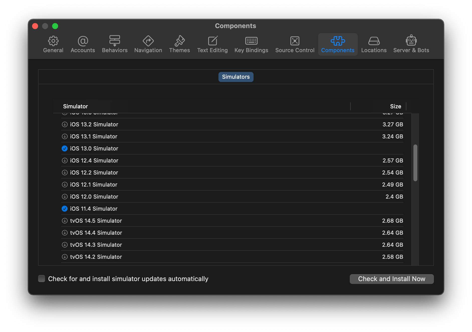Download the tvOS 14.5 Simulator
The image size is (472, 332).
tap(65, 221)
